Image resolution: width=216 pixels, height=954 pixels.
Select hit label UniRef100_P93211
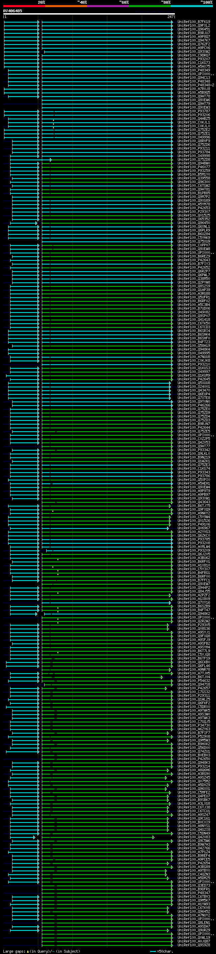click(194, 149)
